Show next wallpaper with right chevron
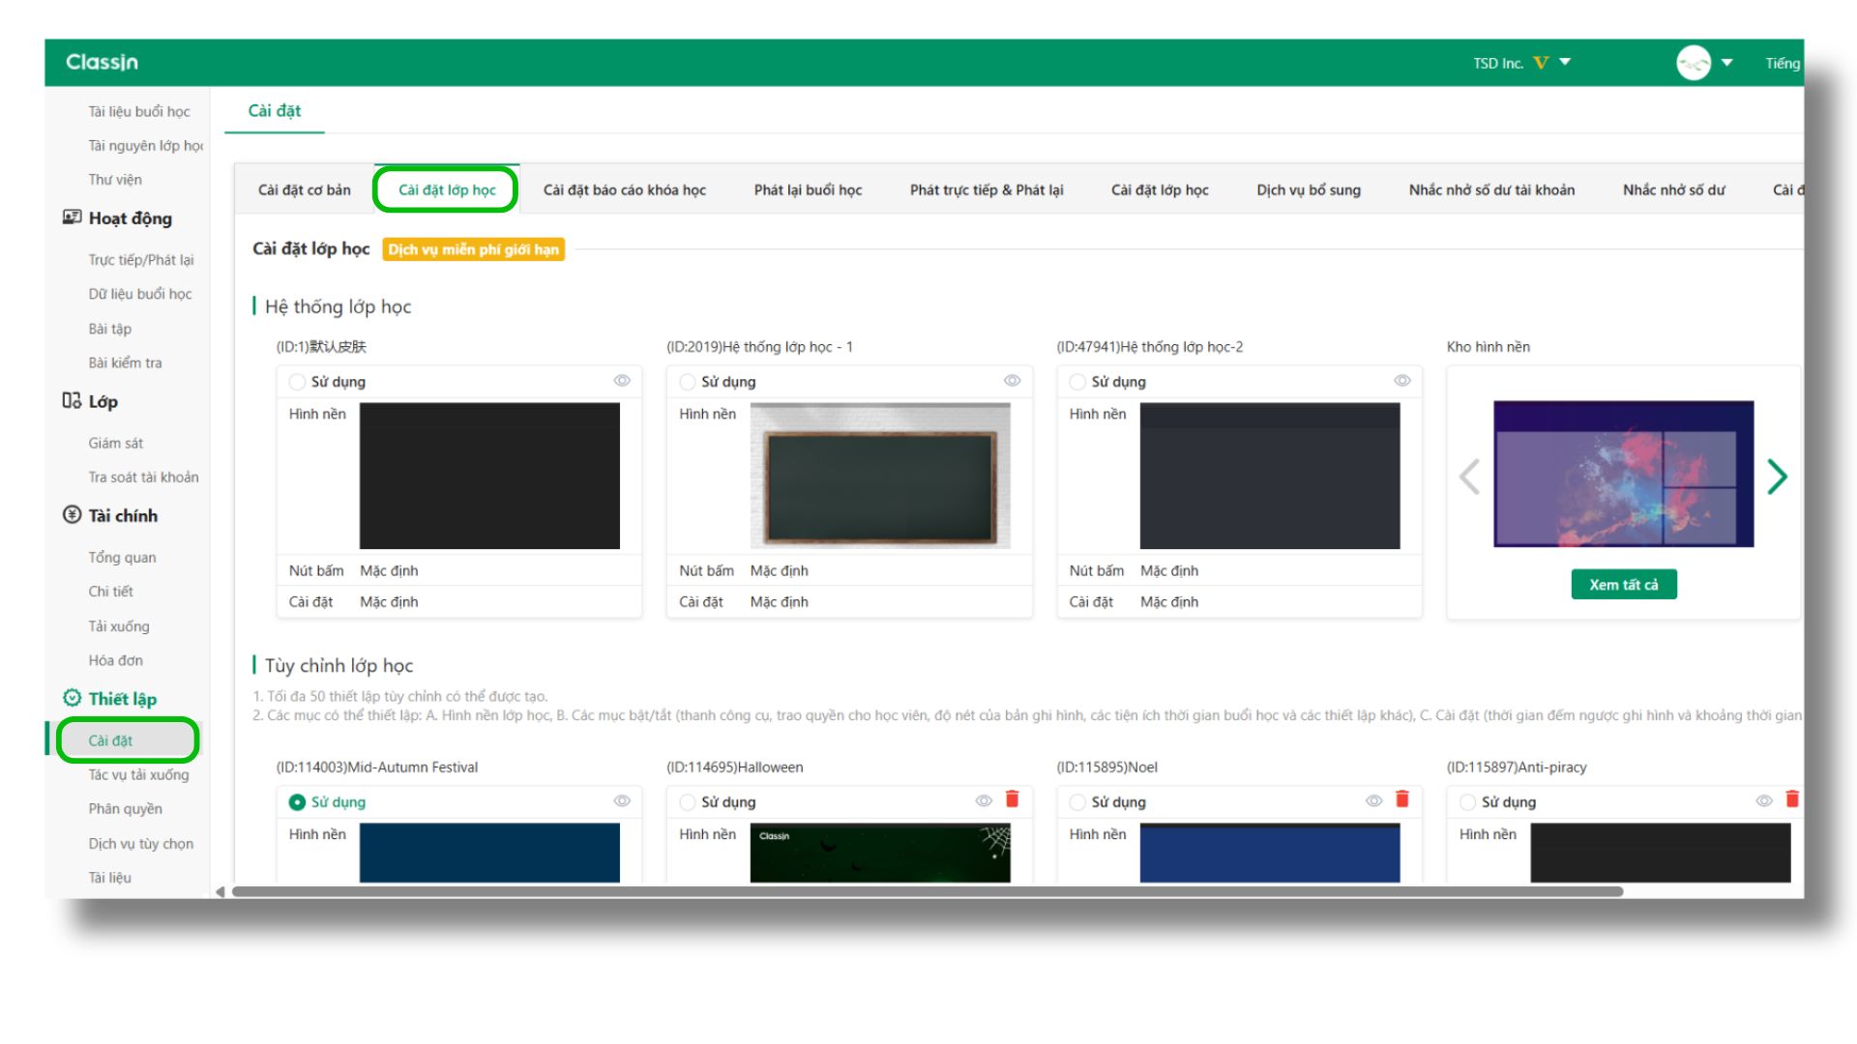This screenshot has height=1044, width=1857. 1777,477
